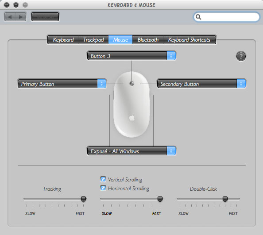The height and width of the screenshot is (235, 263).
Task: Click the scrolling speed slider handle
Action: tap(160, 199)
